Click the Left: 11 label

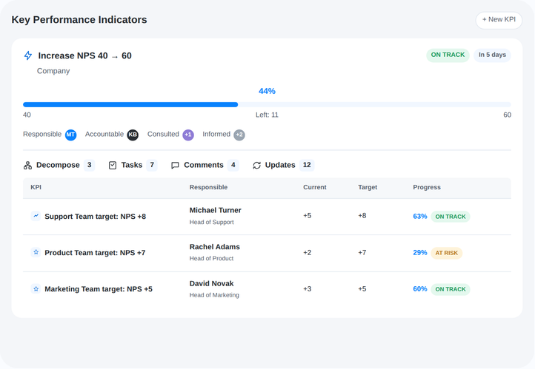click(x=267, y=115)
